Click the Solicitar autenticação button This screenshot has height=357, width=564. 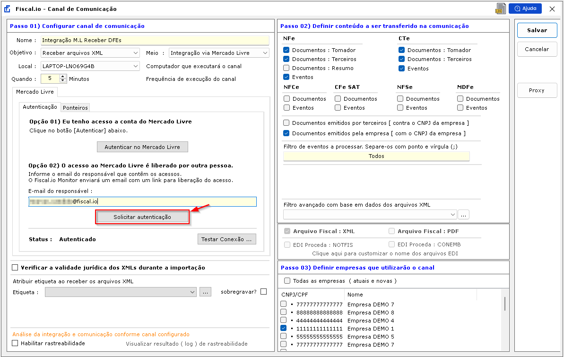pos(142,217)
